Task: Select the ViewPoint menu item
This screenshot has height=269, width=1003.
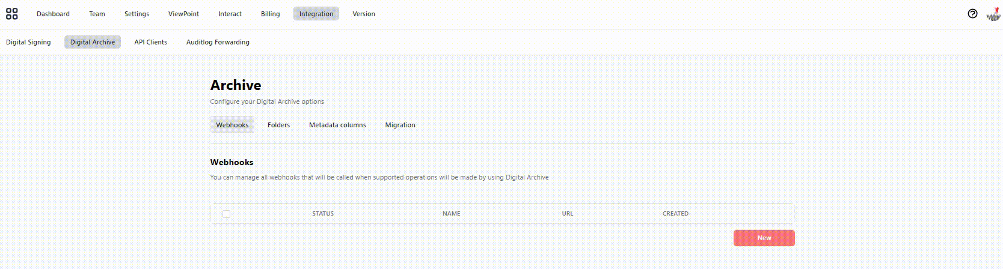Action: 183,14
